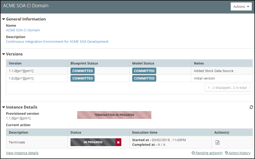Viewport: 255px width, 159px height.
Task: Click the Model Status column header
Action: pyautogui.click(x=143, y=63)
